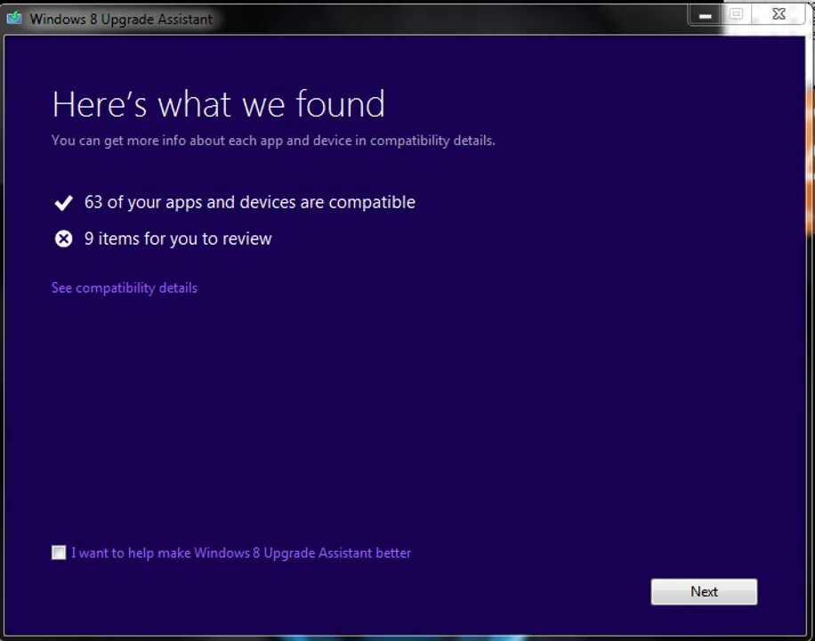Click the restore window icon

(x=738, y=14)
